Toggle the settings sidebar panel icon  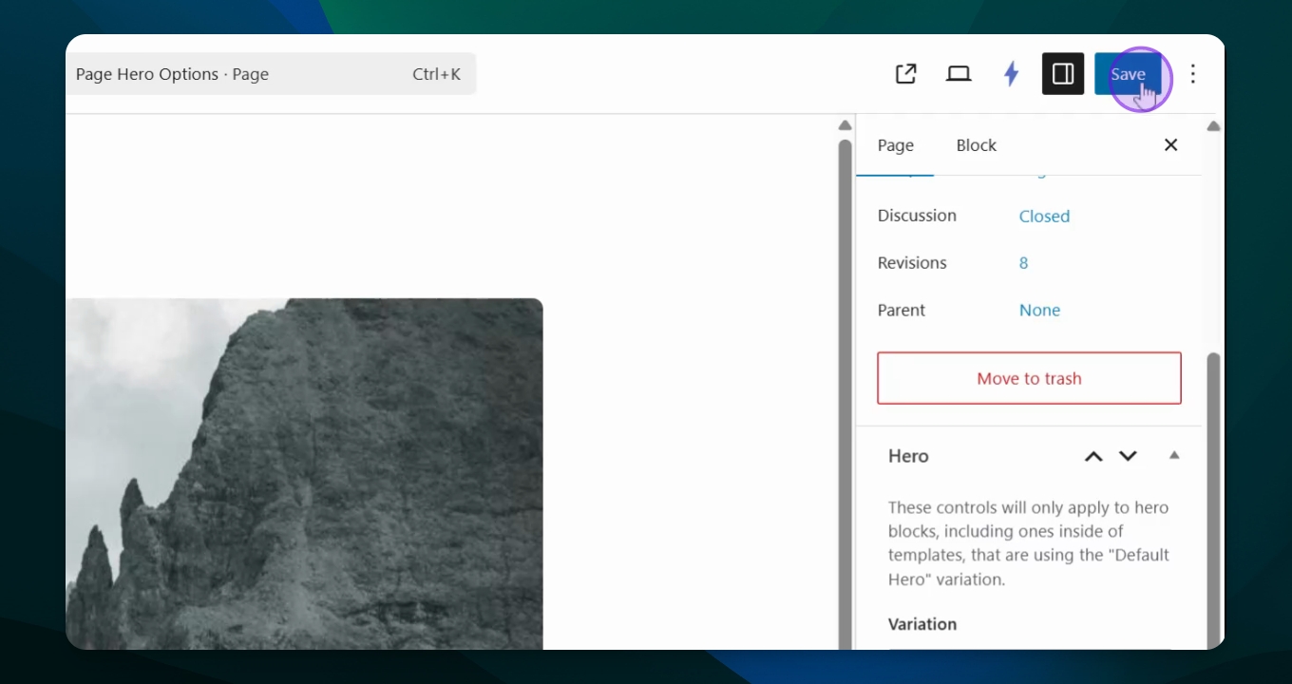tap(1063, 74)
